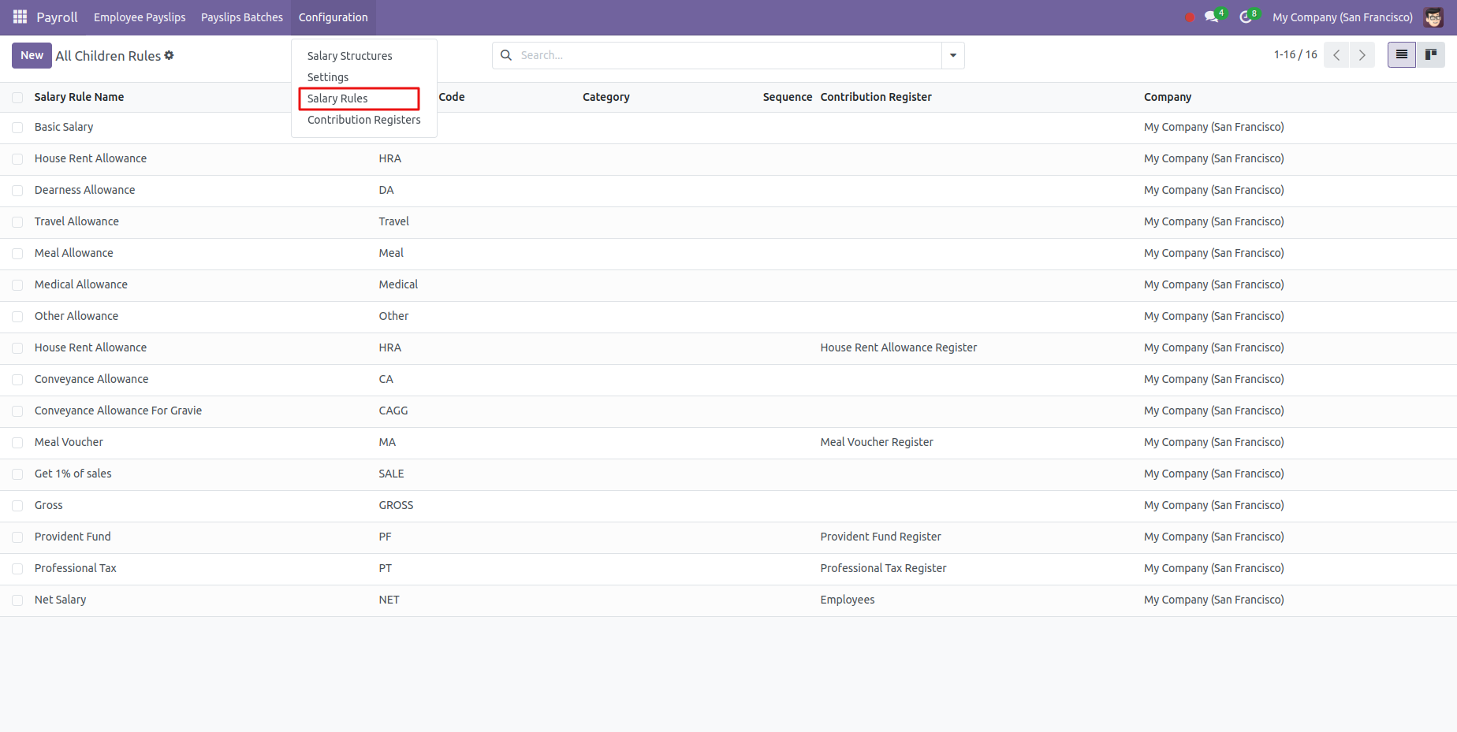Click the New button
The image size is (1457, 732).
pyautogui.click(x=32, y=55)
